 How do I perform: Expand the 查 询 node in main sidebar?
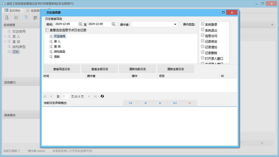pyautogui.click(x=5, y=42)
